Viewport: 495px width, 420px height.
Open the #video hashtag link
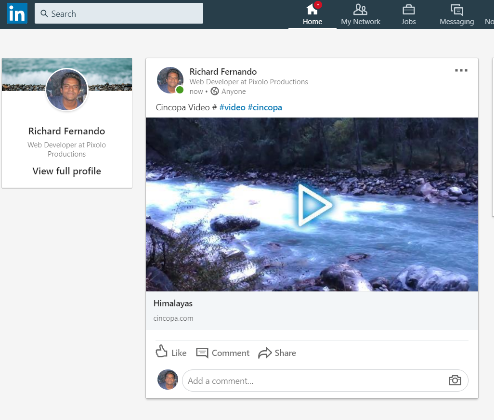pos(232,107)
